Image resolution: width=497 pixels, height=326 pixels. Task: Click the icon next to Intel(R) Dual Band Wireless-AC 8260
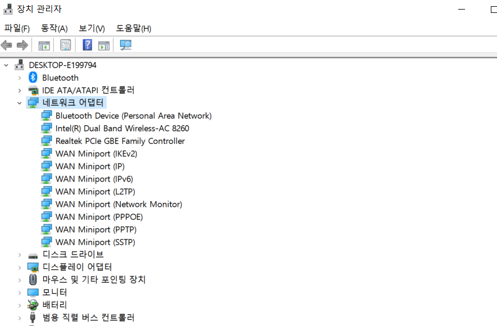pyautogui.click(x=47, y=128)
